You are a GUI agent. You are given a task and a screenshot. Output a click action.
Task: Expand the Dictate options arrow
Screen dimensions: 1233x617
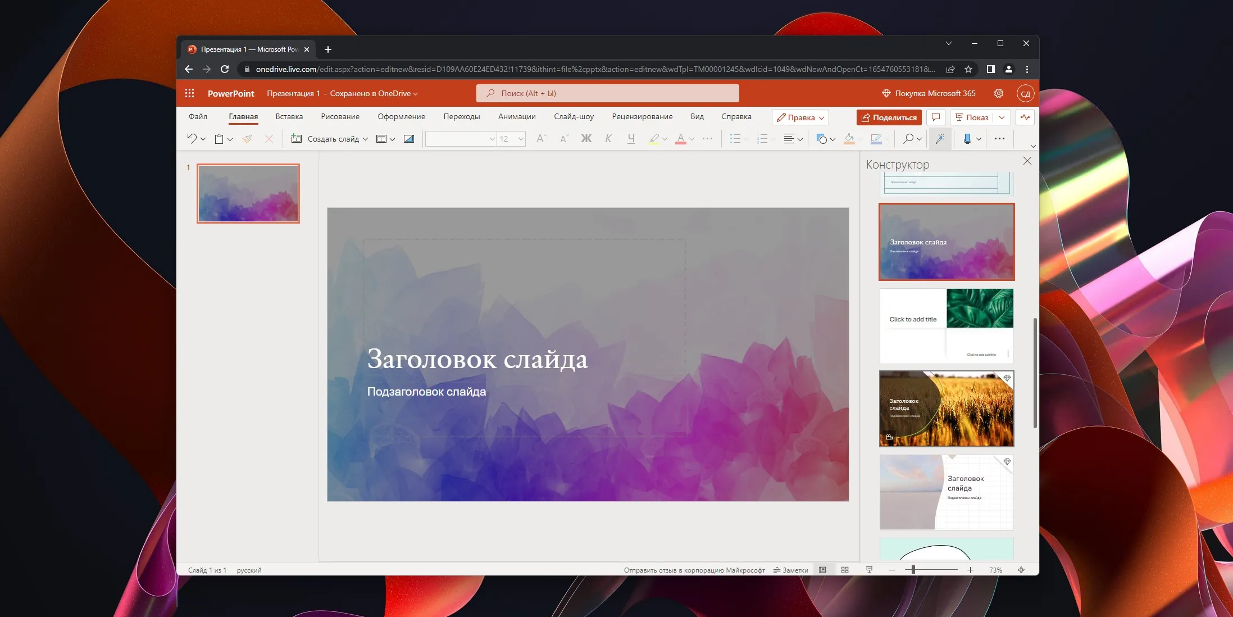click(x=979, y=139)
